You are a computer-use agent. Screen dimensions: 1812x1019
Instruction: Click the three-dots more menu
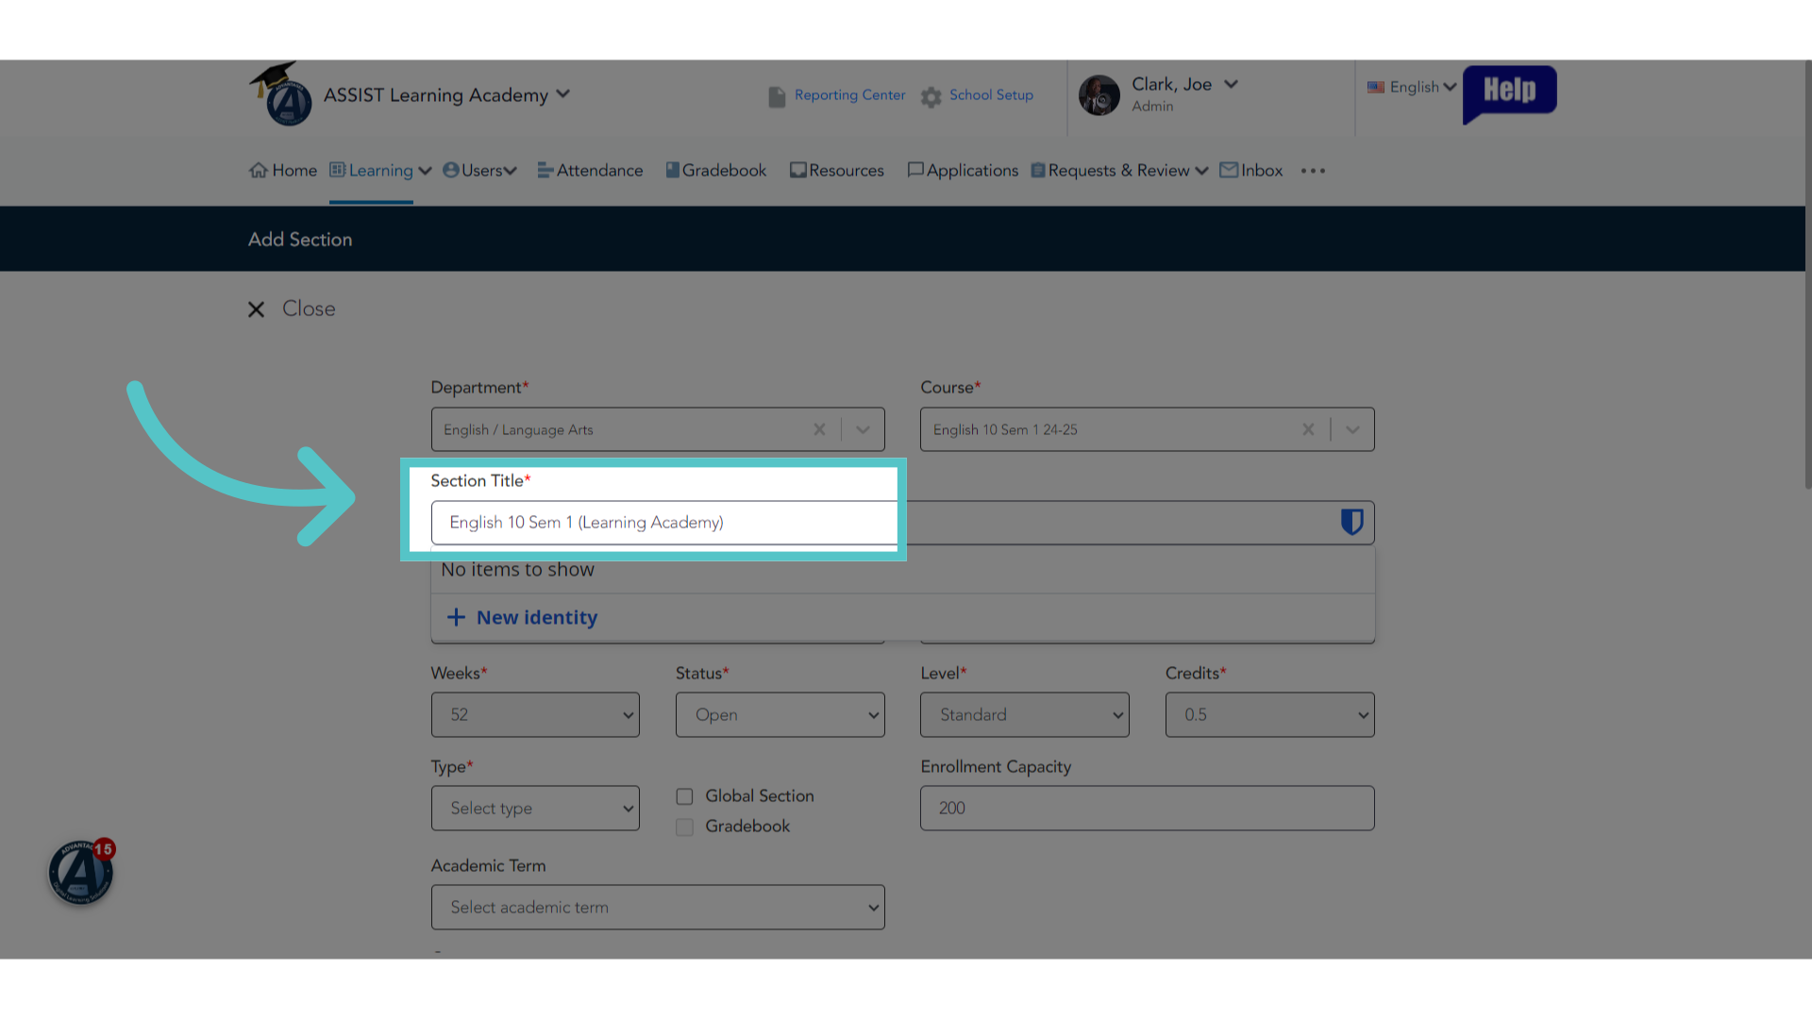coord(1313,171)
